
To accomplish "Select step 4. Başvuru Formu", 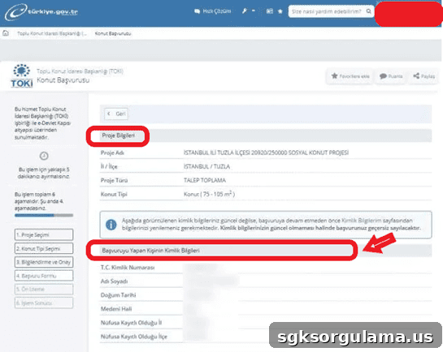I will [44, 276].
